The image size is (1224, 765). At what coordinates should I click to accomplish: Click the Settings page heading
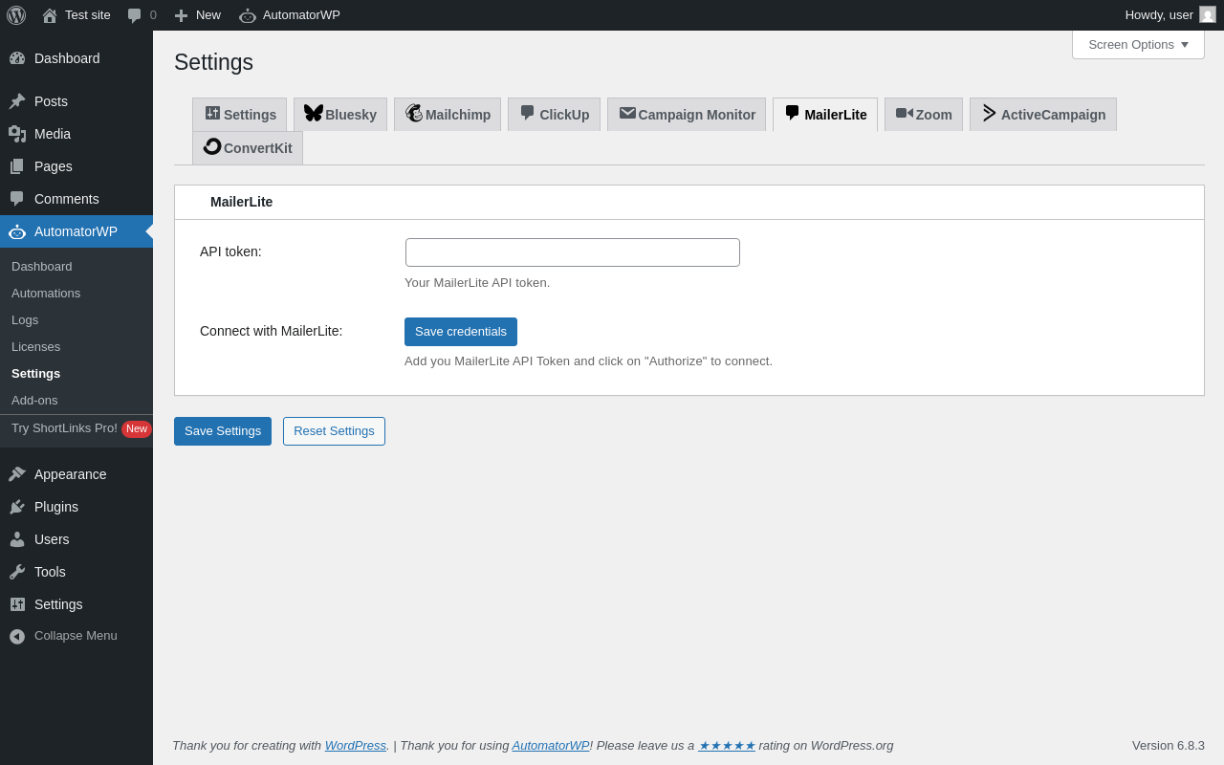point(214,62)
